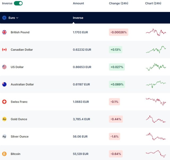Click the US Dollar flag icon

pyautogui.click(x=4, y=67)
